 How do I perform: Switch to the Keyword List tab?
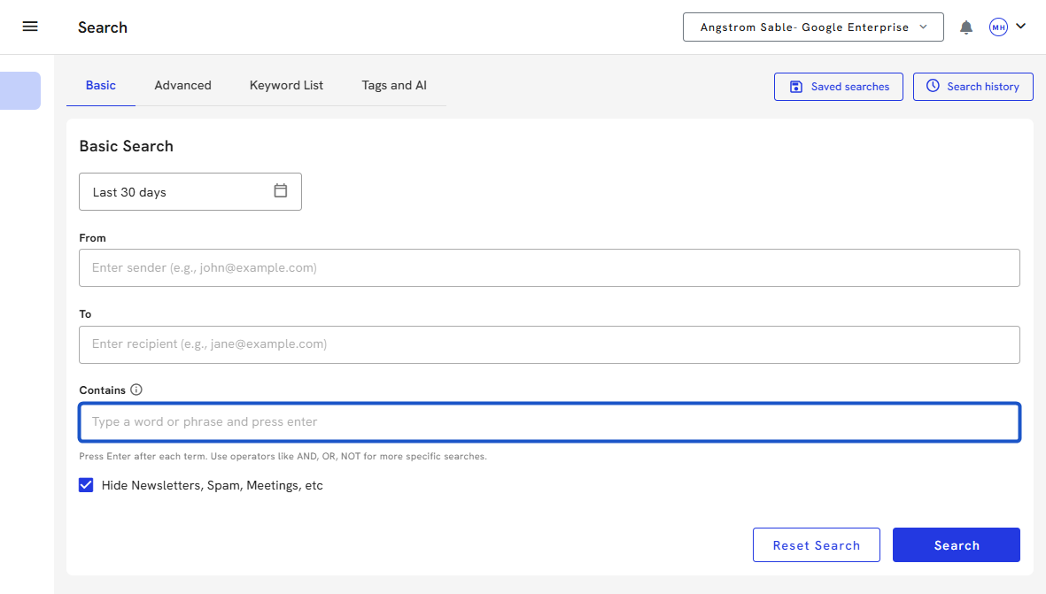tap(286, 86)
